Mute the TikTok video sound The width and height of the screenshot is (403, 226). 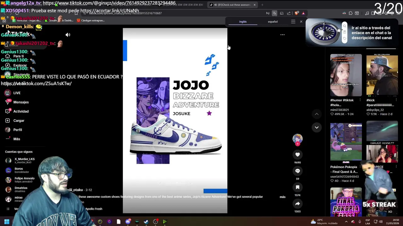point(68,35)
